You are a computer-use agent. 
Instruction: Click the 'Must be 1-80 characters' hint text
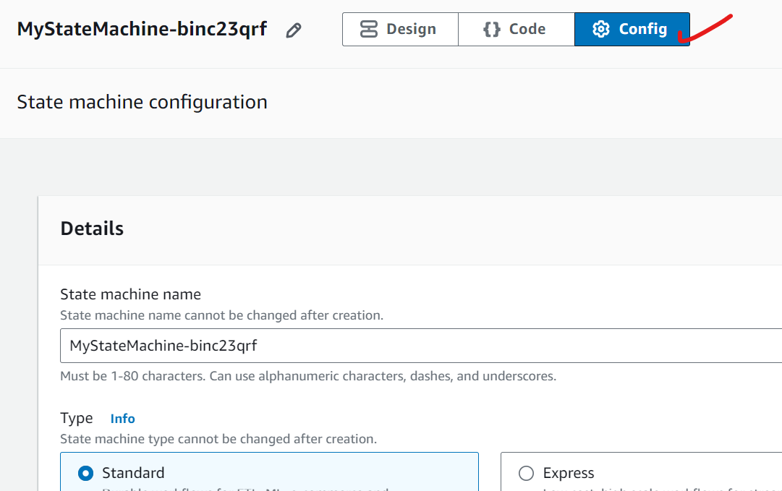point(307,376)
